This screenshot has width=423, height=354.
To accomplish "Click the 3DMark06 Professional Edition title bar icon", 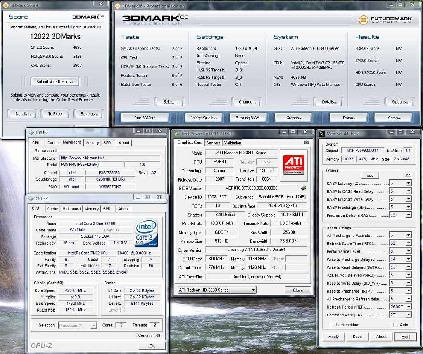I will (118, 6).
